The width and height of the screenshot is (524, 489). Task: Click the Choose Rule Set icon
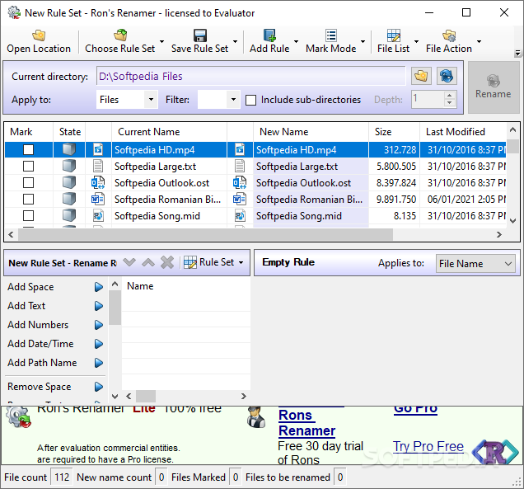[x=120, y=35]
